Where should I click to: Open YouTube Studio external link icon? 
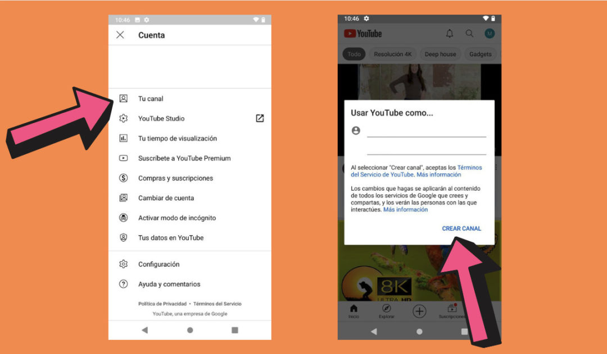(x=259, y=118)
